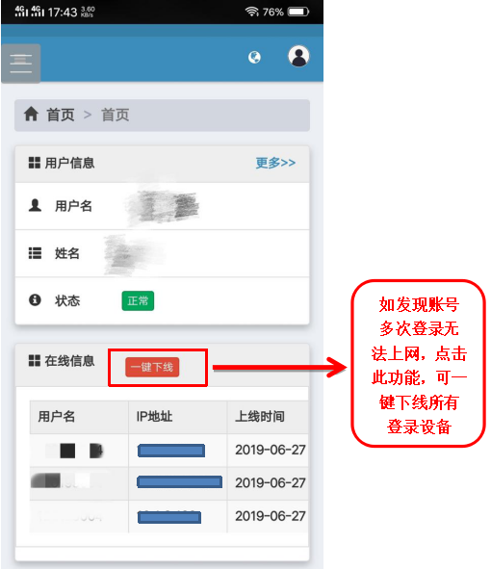Open the hamburger menu button
Viewport: 491px width, 569px height.
[20, 64]
